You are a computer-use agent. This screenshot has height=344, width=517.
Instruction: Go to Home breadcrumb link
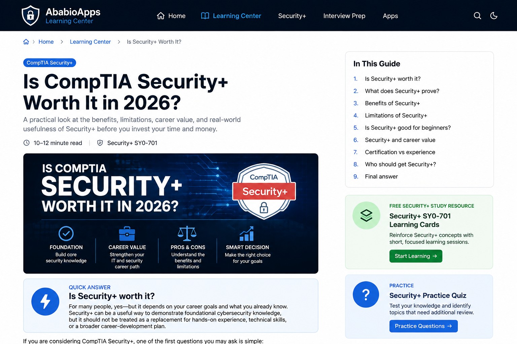click(x=46, y=42)
